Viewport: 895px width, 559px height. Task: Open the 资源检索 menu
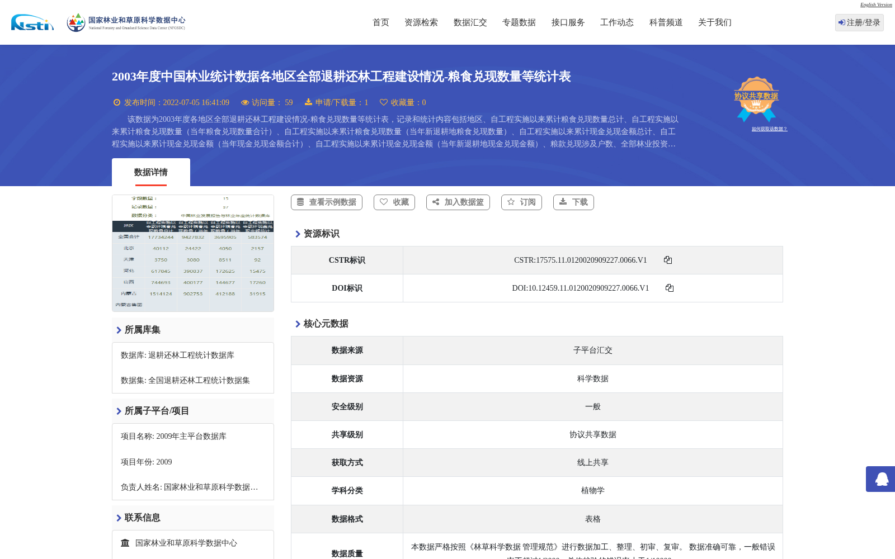coord(421,22)
